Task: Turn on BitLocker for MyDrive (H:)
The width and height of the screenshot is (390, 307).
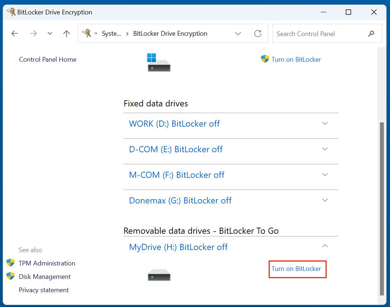Action: [x=297, y=269]
